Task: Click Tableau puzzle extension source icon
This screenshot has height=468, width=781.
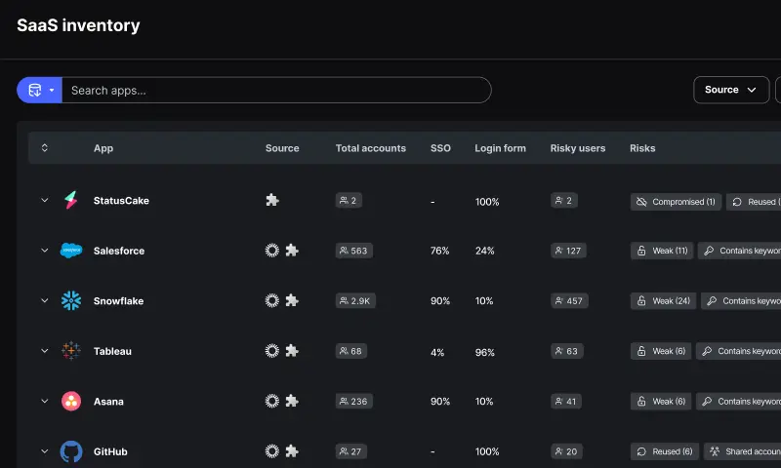Action: (292, 351)
